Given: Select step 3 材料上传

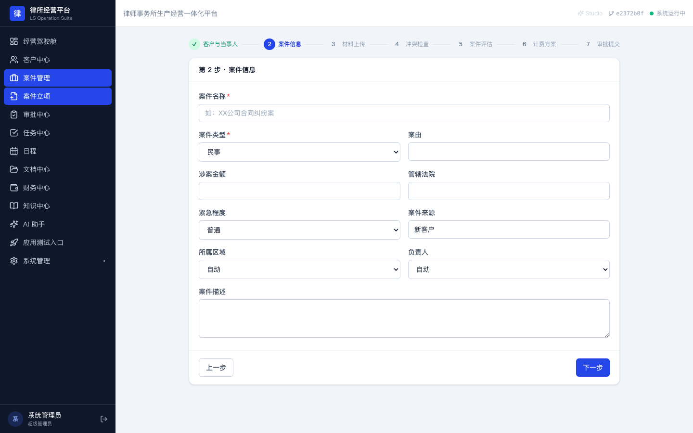Looking at the screenshot, I should (x=346, y=44).
